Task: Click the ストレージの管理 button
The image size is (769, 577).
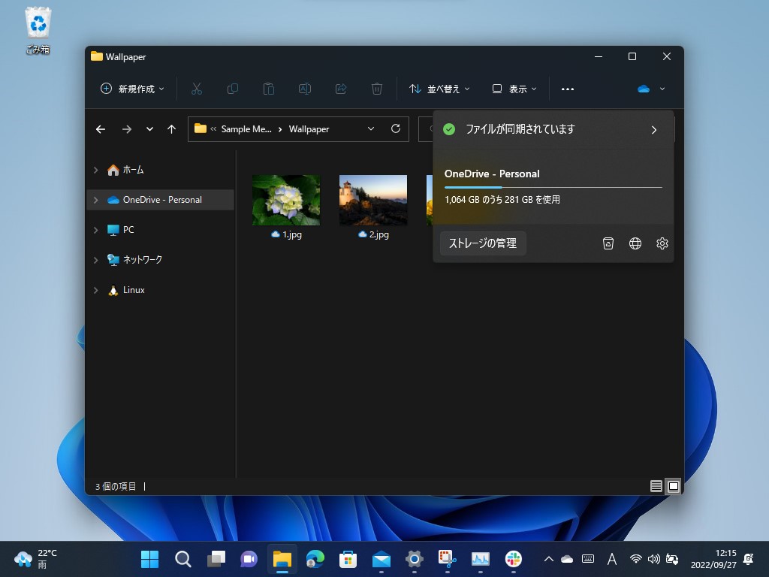Action: [x=483, y=243]
